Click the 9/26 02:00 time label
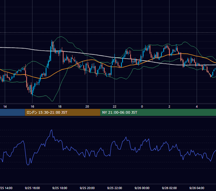The width and height of the screenshot is (216, 191). coord(169,188)
